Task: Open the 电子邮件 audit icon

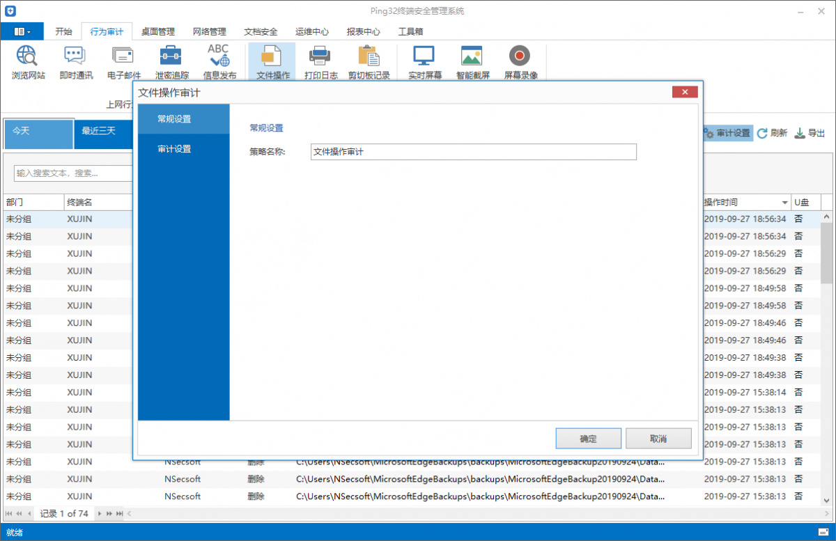Action: 123,63
